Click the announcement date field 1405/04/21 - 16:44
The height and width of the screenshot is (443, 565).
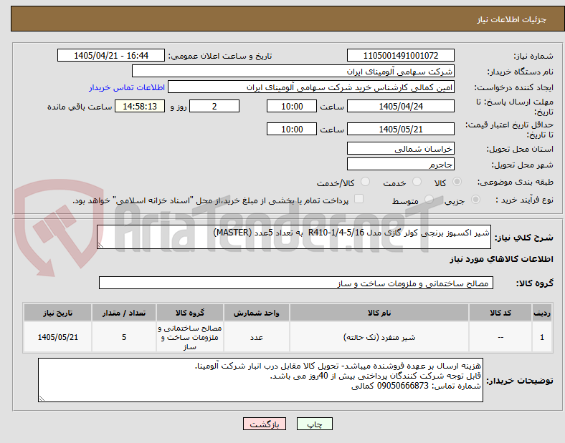111,55
